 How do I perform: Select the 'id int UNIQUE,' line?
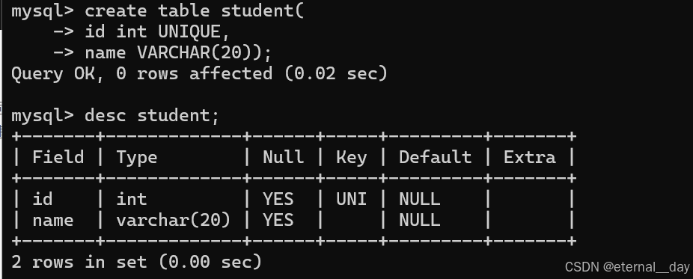(141, 31)
